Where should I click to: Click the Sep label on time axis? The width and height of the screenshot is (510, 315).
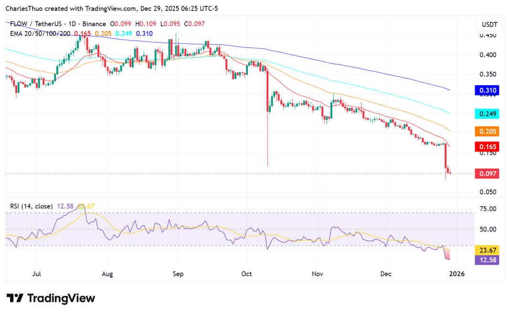point(178,274)
